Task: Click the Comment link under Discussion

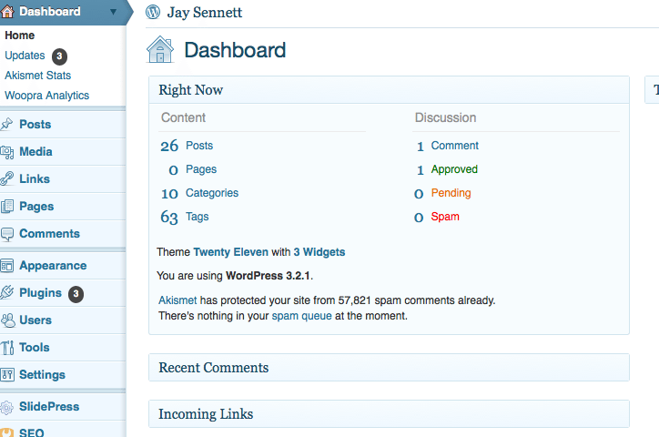Action: [455, 146]
